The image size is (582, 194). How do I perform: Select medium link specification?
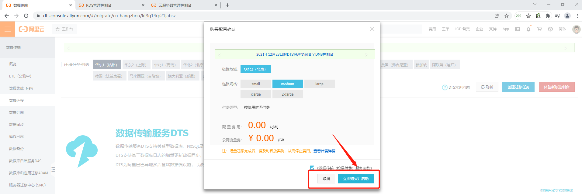288,84
